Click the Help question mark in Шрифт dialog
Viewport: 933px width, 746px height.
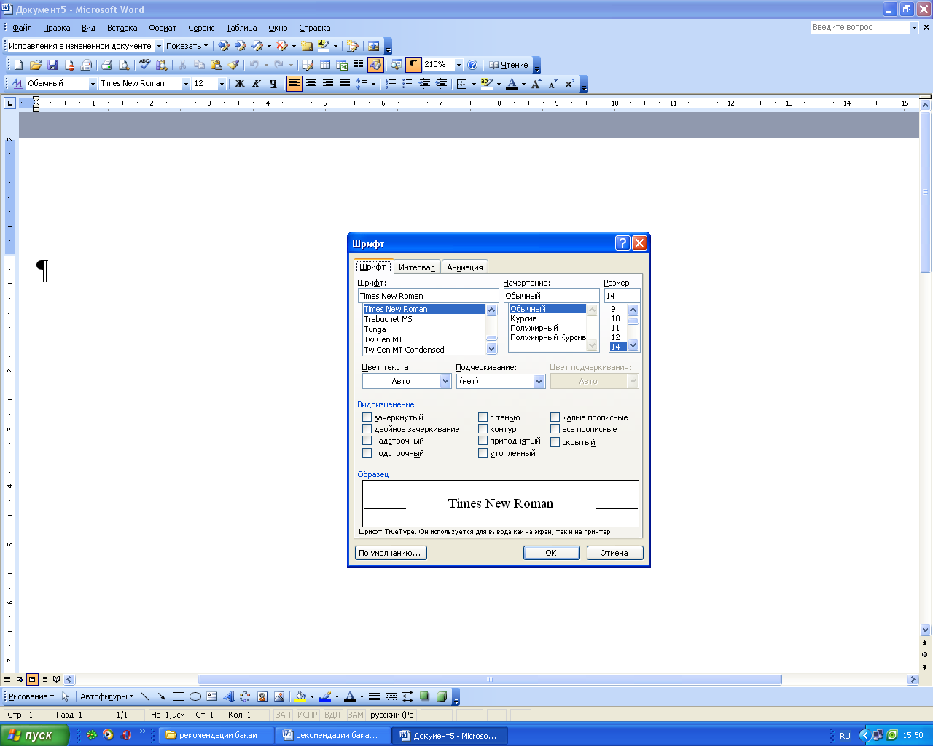coord(622,243)
